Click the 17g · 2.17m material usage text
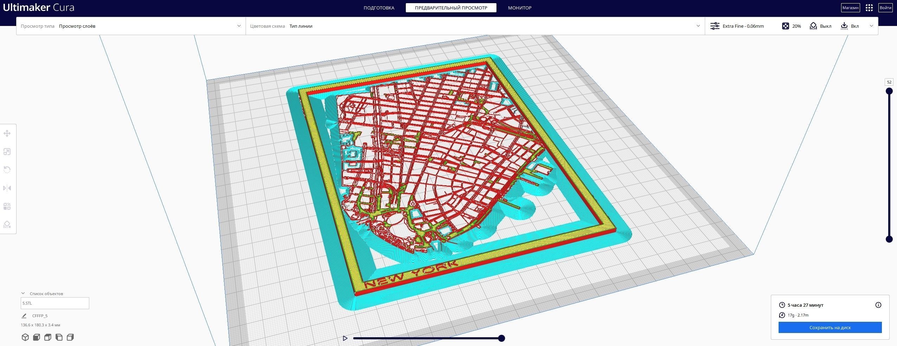Image resolution: width=897 pixels, height=346 pixels. coord(798,315)
